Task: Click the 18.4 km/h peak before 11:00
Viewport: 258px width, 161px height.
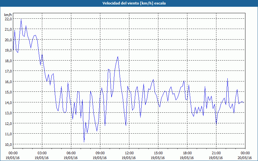Action: (x=118, y=57)
